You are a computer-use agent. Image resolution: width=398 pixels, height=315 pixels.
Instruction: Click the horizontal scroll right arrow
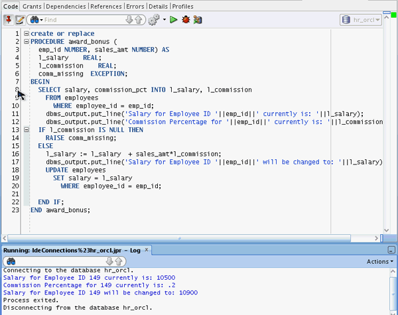(376, 238)
